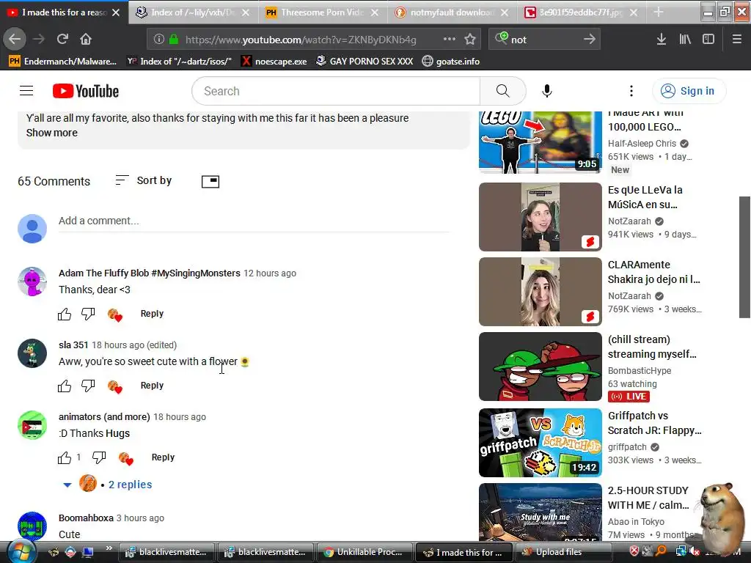Dislike the animators (and more) comment
Screen dimensions: 751x563
pyautogui.click(x=99, y=457)
